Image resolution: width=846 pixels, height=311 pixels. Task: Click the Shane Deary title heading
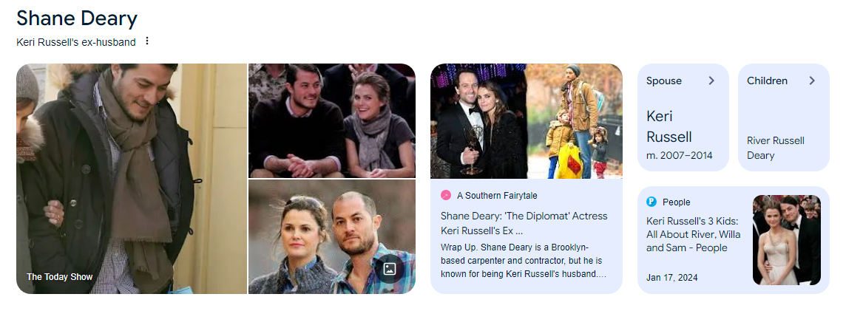click(x=77, y=18)
